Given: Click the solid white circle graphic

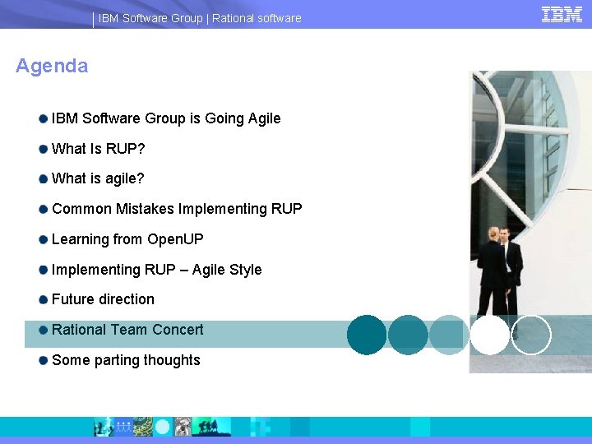Looking at the screenshot, I should click(490, 335).
